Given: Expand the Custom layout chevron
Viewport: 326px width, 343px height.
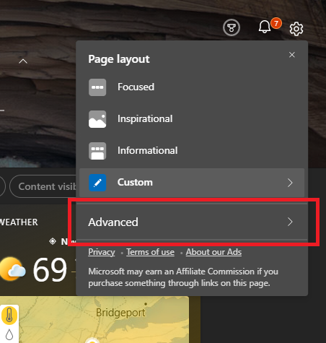Looking at the screenshot, I should [290, 183].
